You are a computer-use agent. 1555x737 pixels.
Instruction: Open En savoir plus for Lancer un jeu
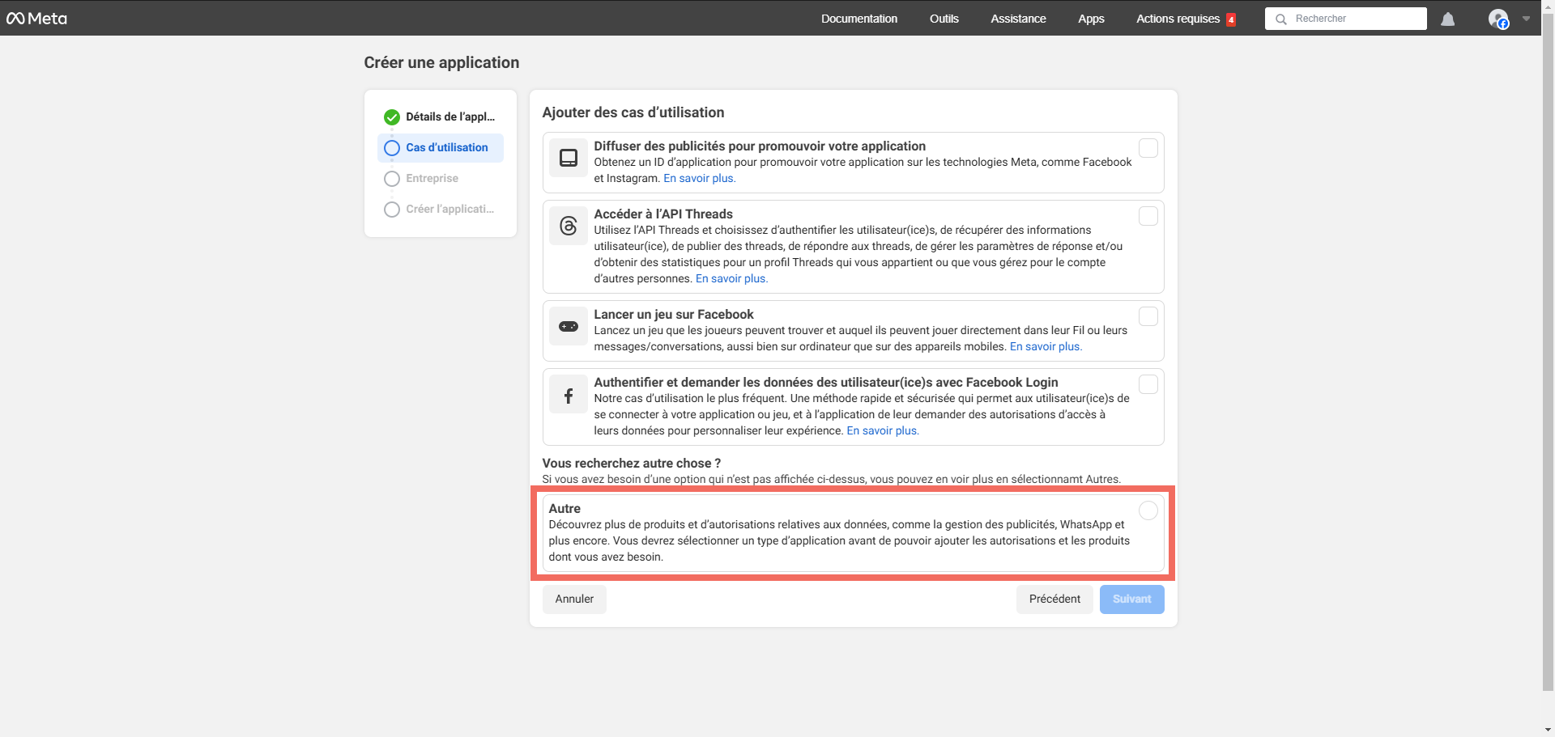click(x=1046, y=346)
